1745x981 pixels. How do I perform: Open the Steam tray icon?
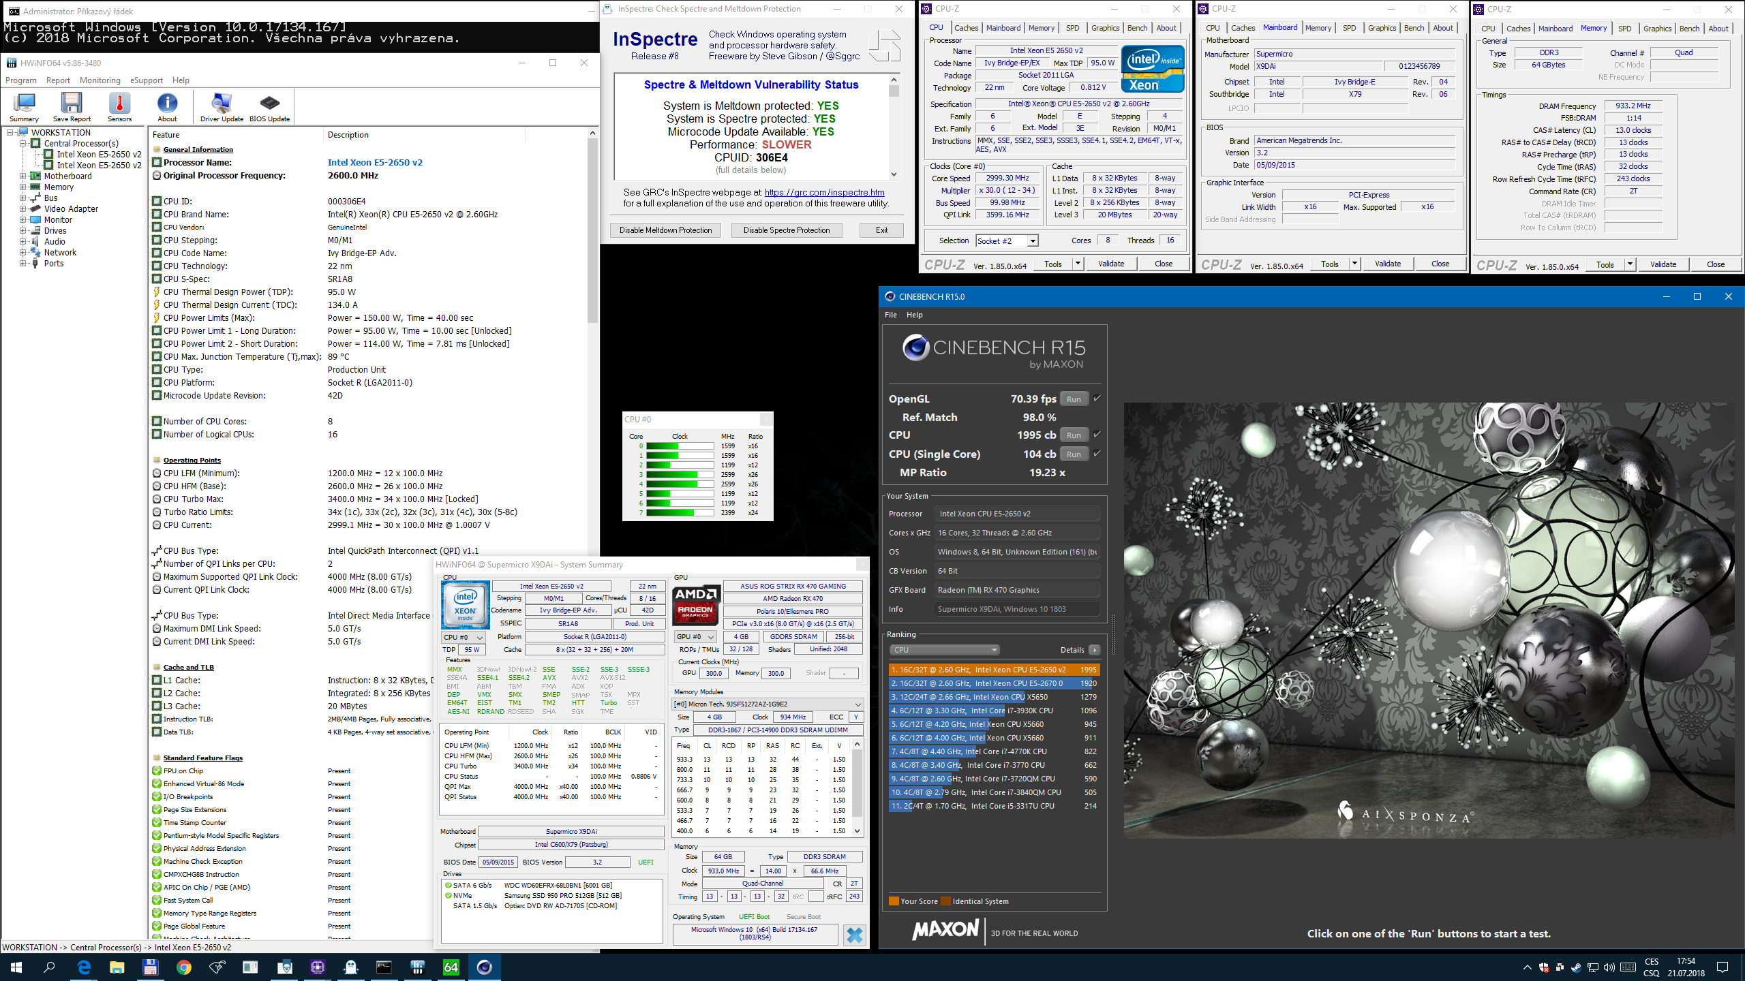[1576, 967]
